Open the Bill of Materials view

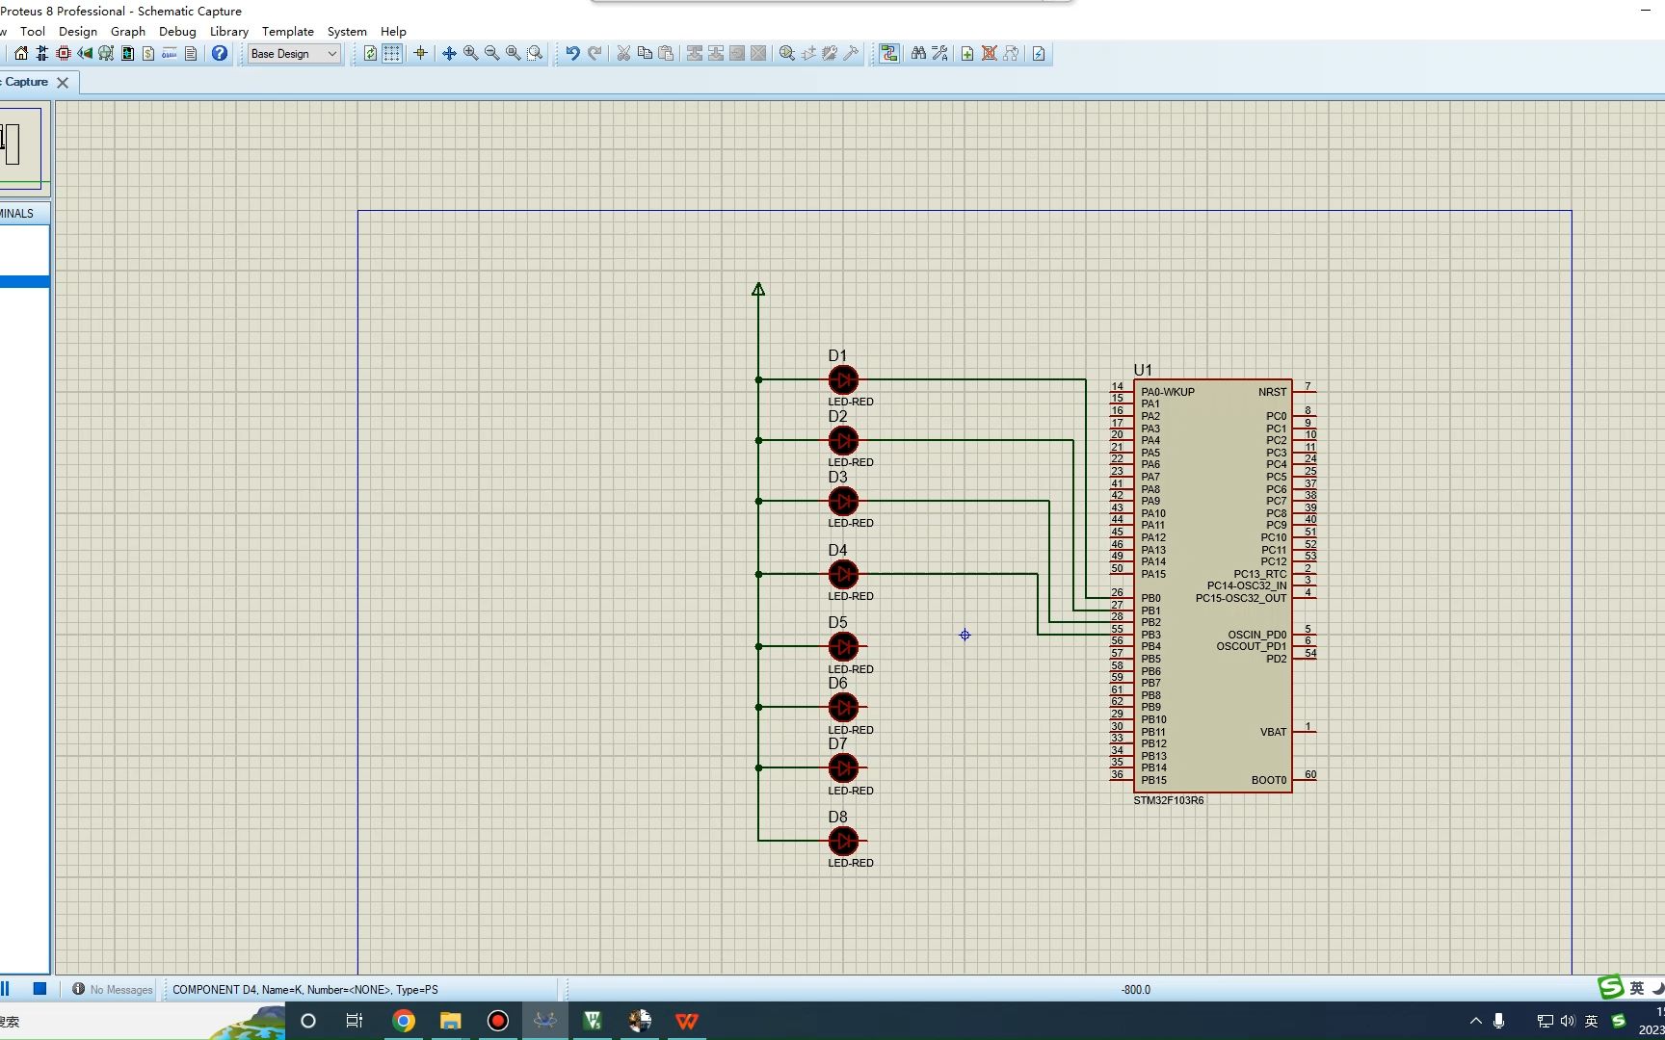[x=147, y=53]
